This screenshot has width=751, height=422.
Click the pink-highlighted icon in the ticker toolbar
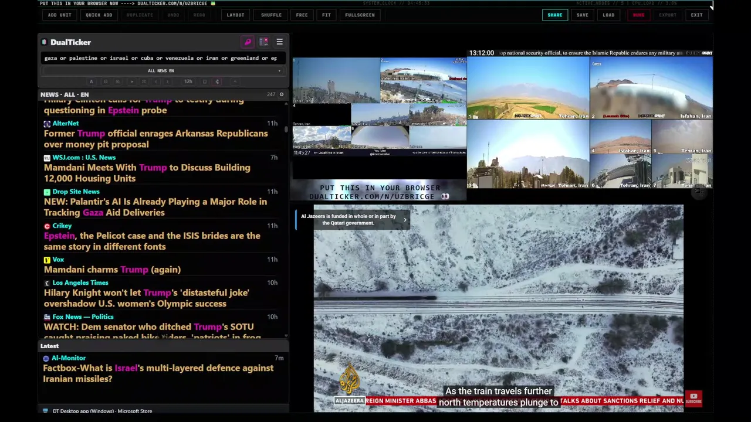click(x=217, y=81)
